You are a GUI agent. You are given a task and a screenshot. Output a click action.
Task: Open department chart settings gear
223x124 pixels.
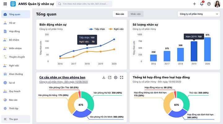[116, 77]
